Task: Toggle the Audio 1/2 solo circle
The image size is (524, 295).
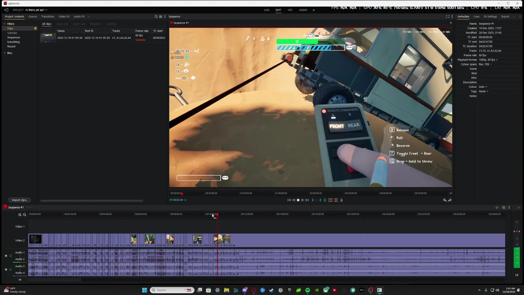Action: (11, 256)
